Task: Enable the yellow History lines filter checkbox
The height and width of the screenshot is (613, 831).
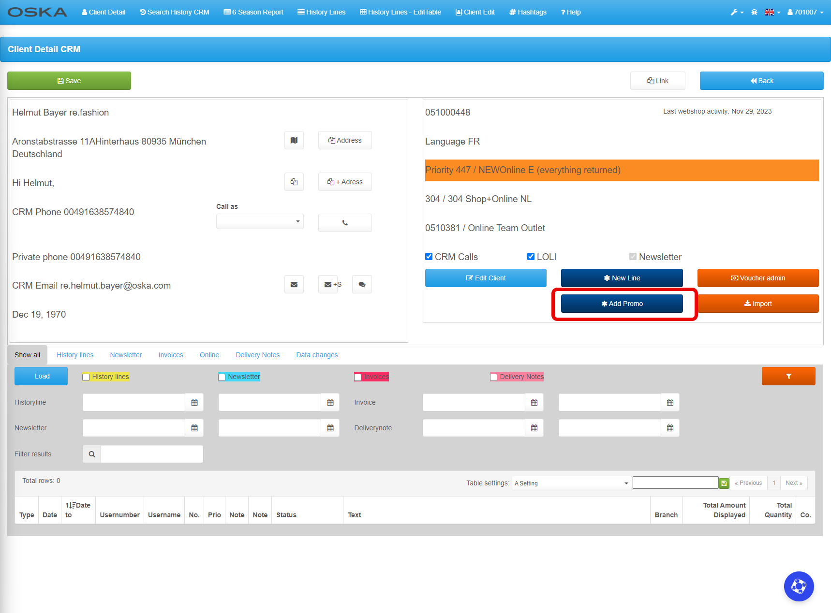Action: pos(86,377)
